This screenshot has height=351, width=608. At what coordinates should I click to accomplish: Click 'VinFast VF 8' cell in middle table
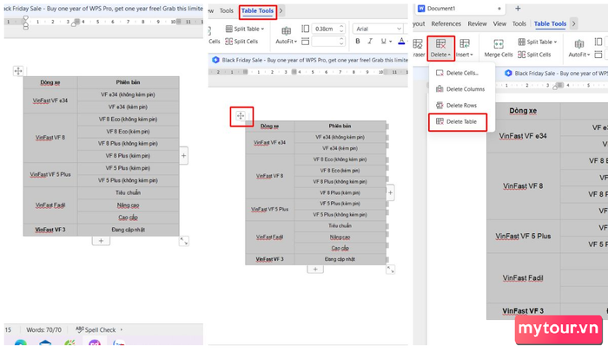coord(269,176)
